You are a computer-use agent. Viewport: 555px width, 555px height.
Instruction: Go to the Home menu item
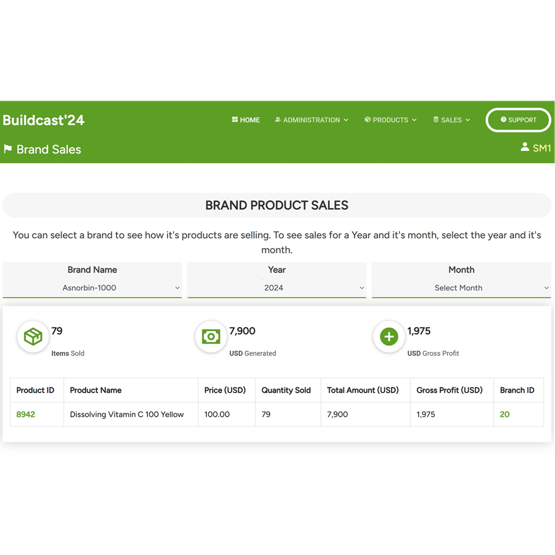click(246, 120)
